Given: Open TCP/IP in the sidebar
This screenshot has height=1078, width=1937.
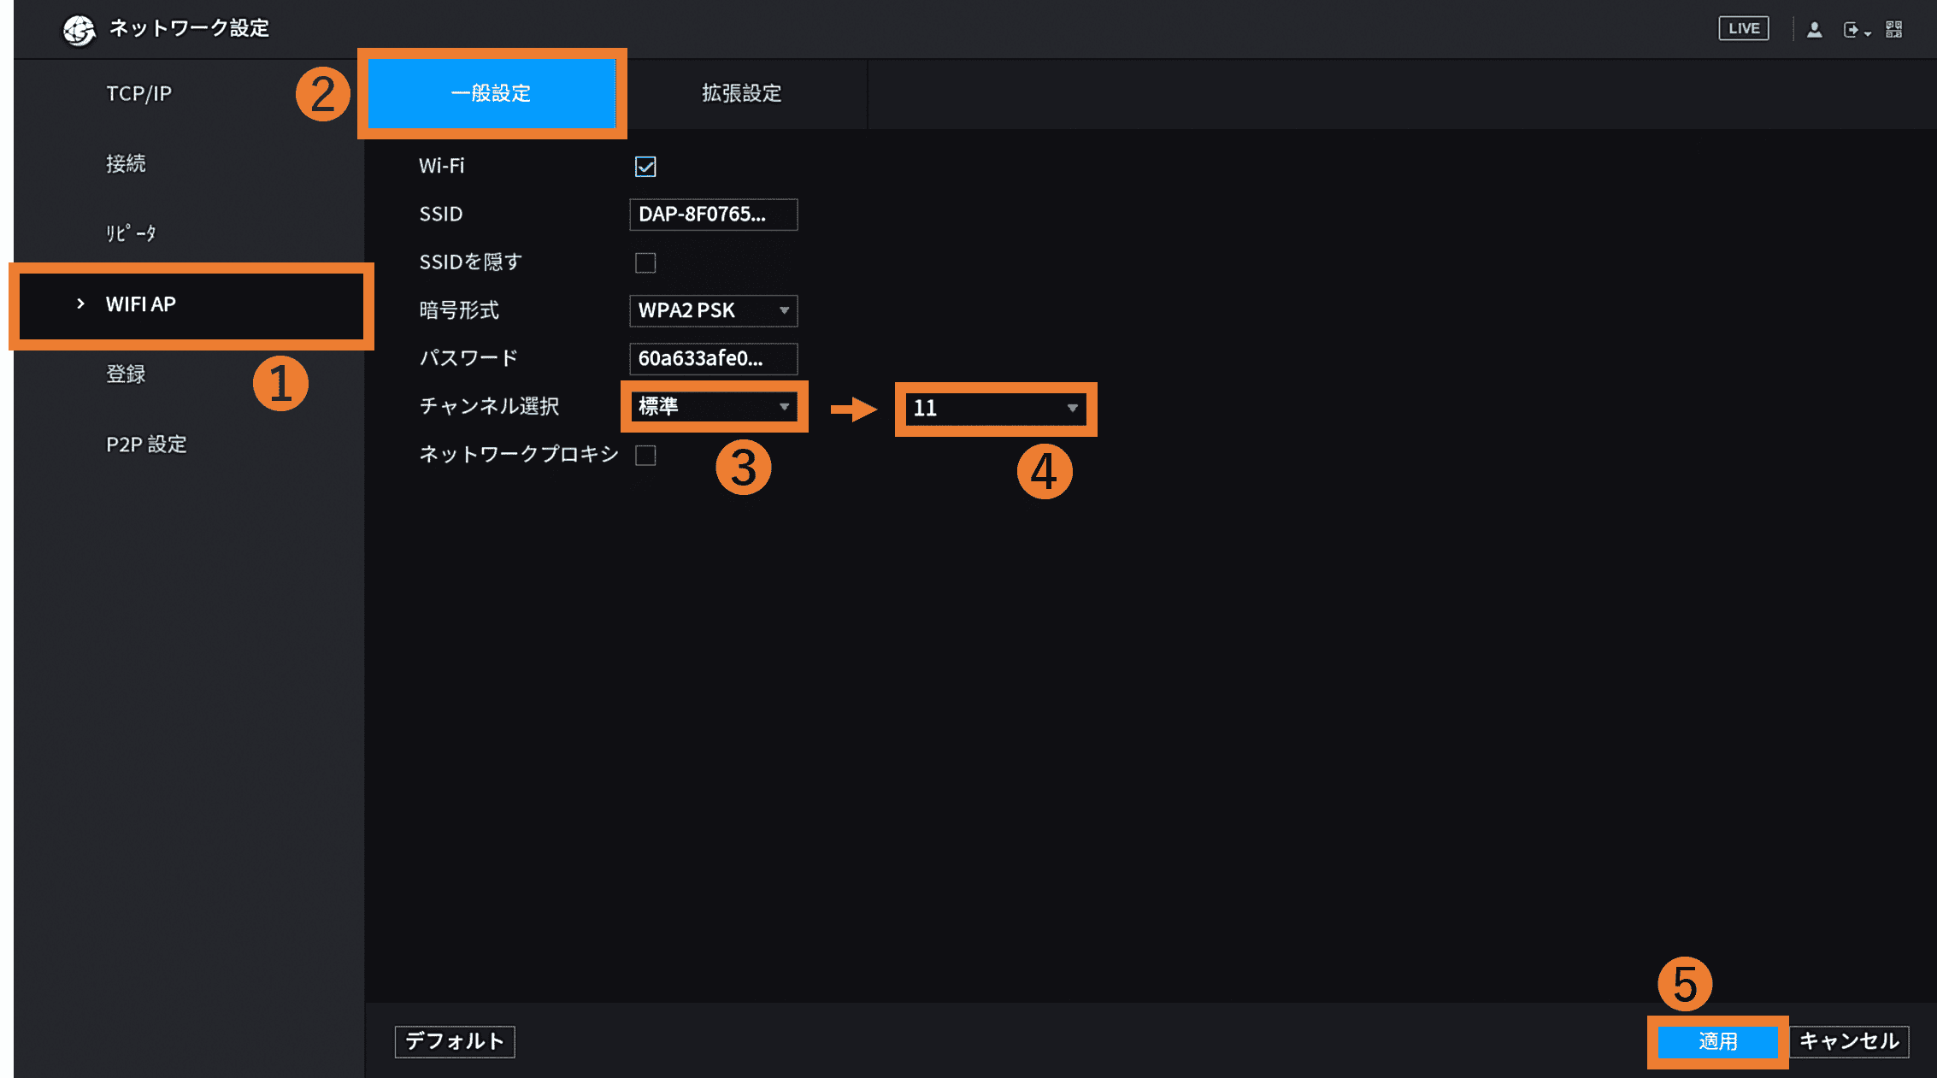Looking at the screenshot, I should click(138, 93).
